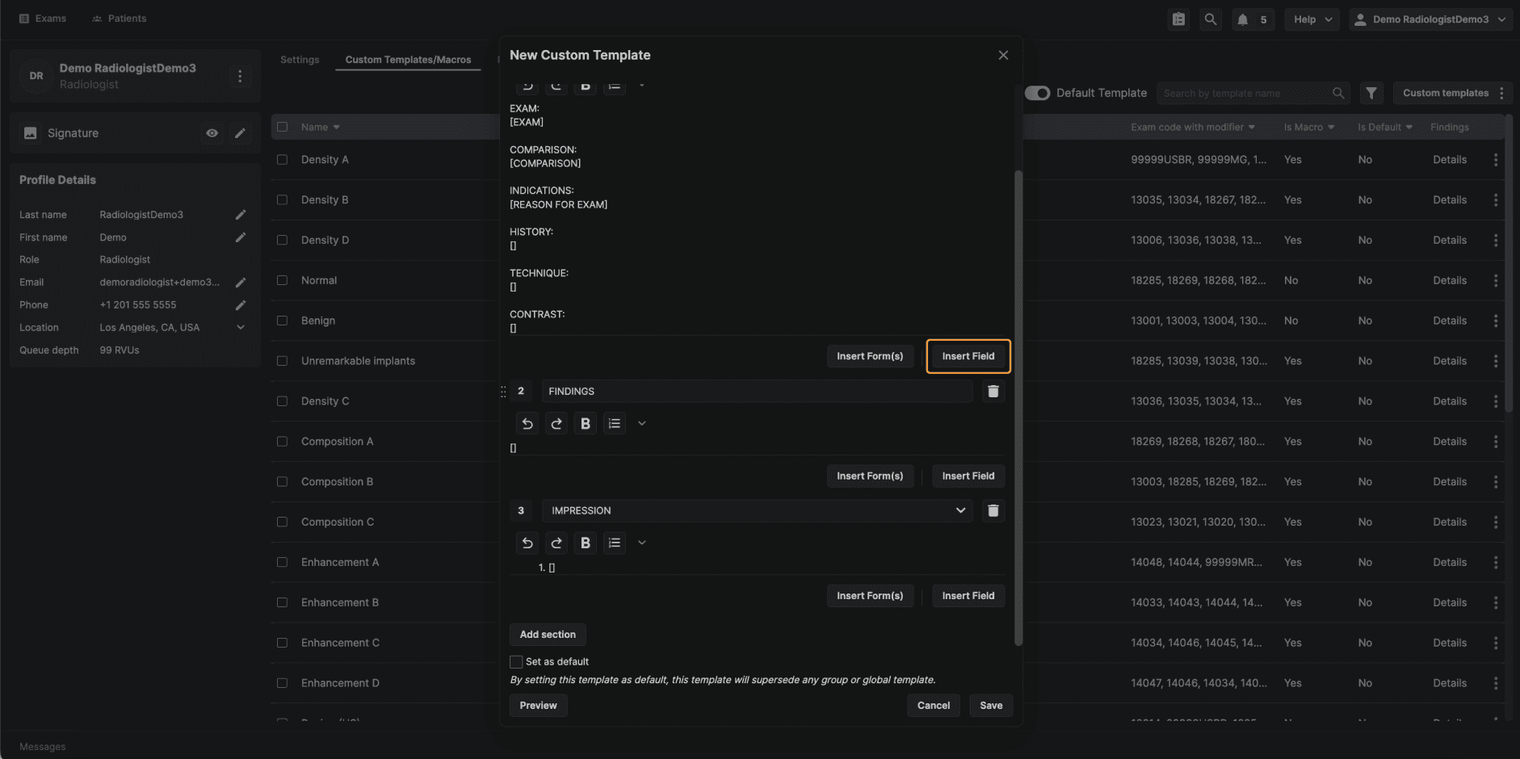
Task: Switch to Custom Templates/Macros tab
Action: 408,60
